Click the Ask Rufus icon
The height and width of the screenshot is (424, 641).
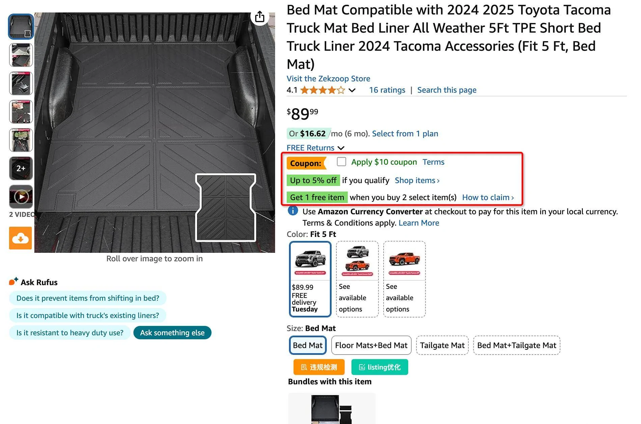(13, 281)
